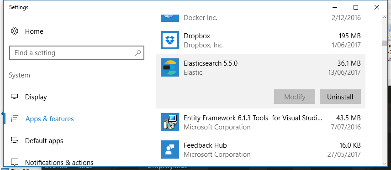The width and height of the screenshot is (391, 170).
Task: Click the Elasticsearch 5.5.0 app icon
Action: pos(170,67)
